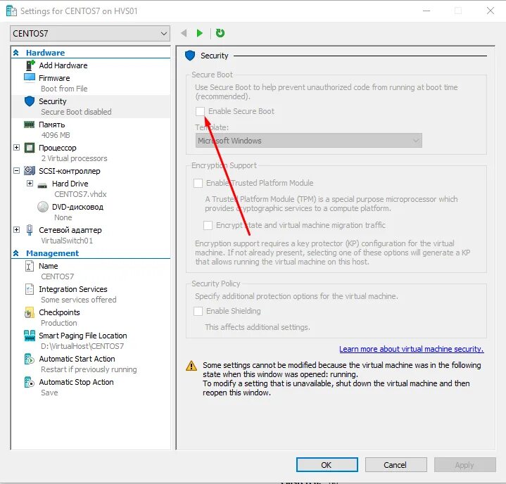Select the Name management item
Screen dimensions: 506x484
[49, 266]
